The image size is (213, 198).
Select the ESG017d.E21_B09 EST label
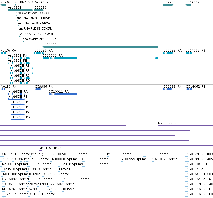click(x=199, y=154)
